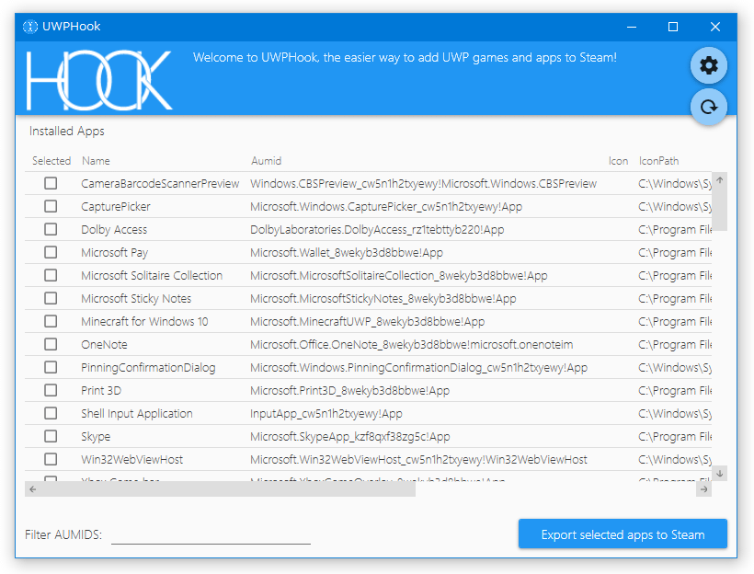The height and width of the screenshot is (574, 754).
Task: Select the CameraBarcodeScannerPreview checkbox
Action: (x=51, y=183)
